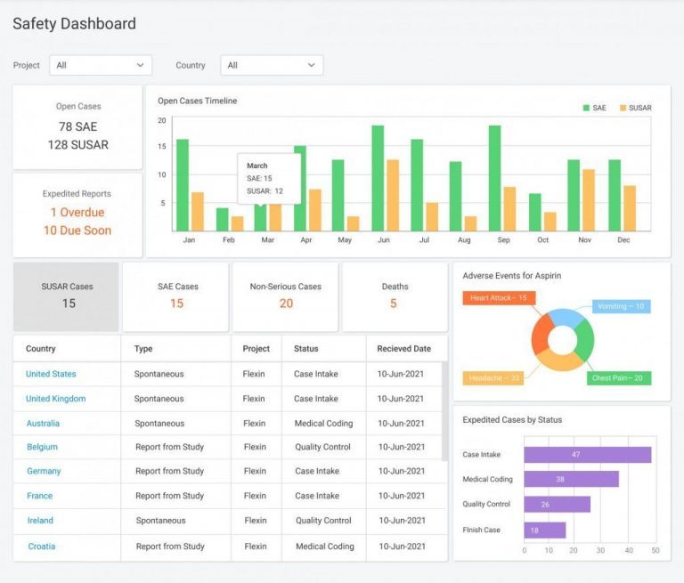Follow the Croatia country link

pos(41,547)
